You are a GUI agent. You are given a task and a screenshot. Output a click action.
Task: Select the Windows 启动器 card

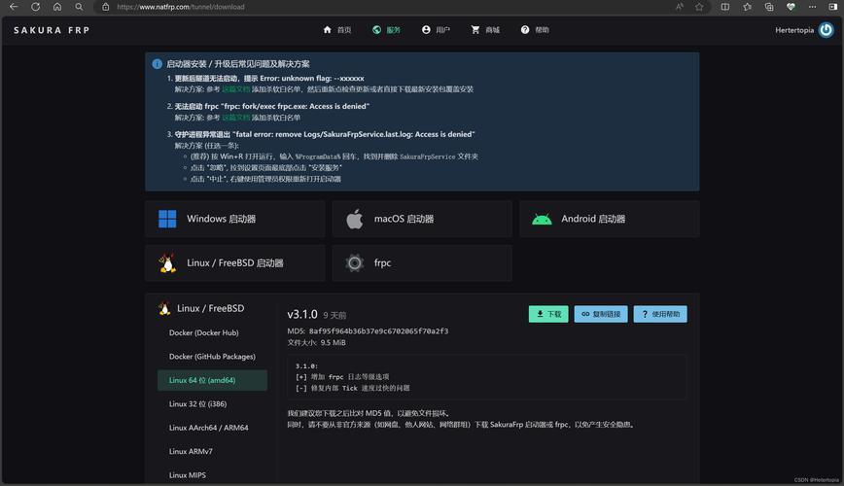[x=234, y=219]
